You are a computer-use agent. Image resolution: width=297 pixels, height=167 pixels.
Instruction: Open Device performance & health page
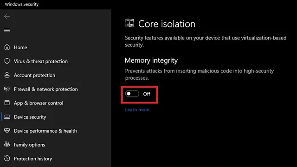tap(45, 131)
